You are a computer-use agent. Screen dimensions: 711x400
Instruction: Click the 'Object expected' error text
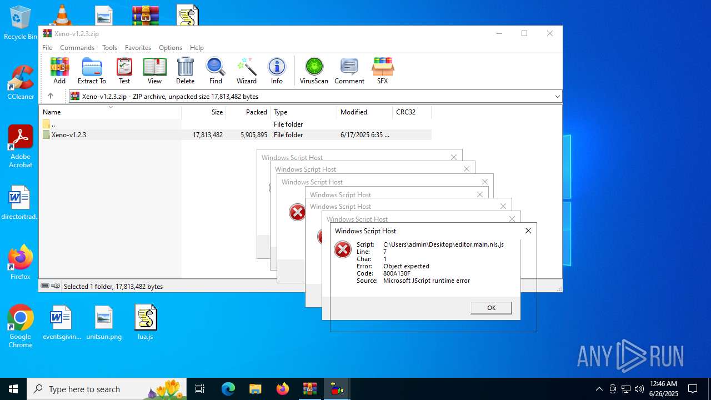(x=406, y=266)
